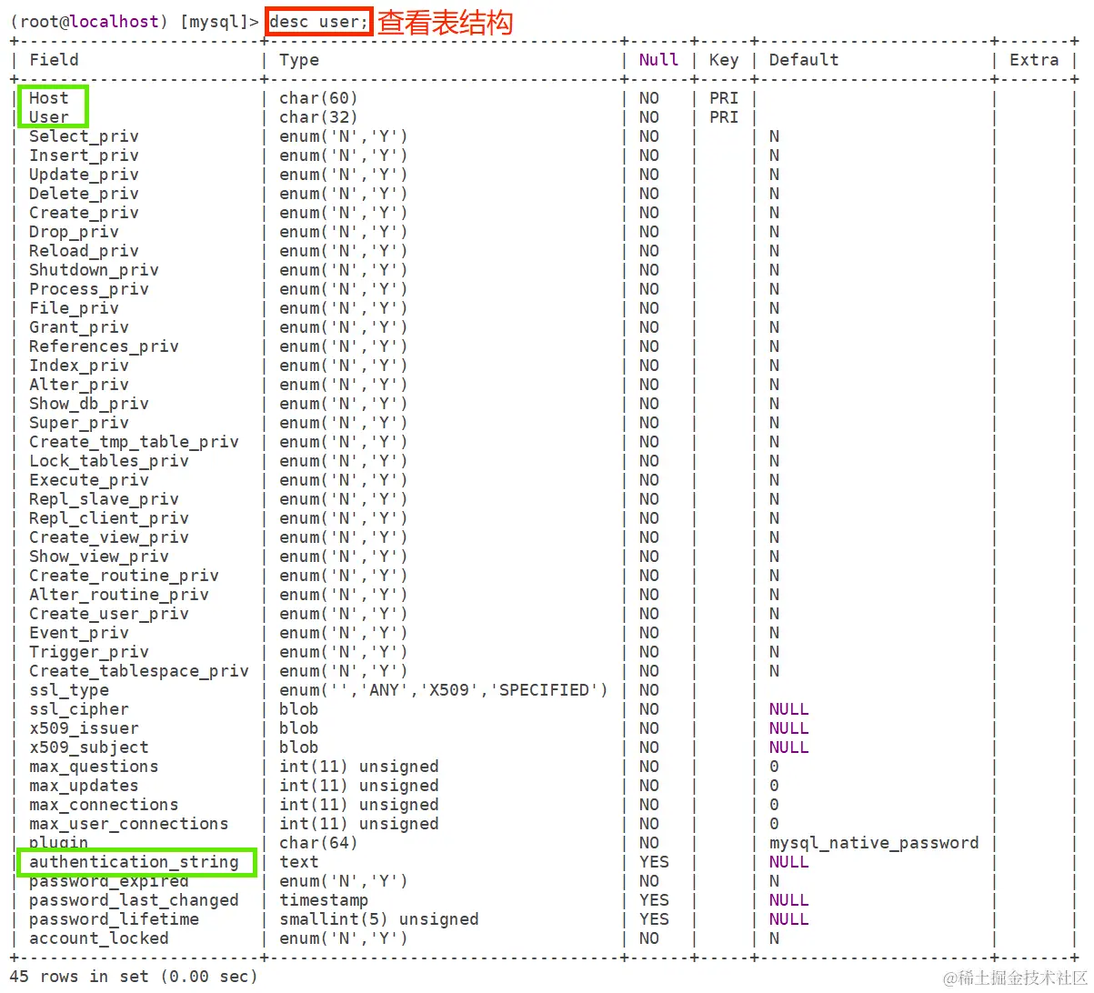Select the 'Show_db_priv' field

89,404
